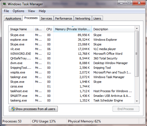The height and width of the screenshot is (126, 147).
Task: Click the shield icon on Show processes button
Action: [x=13, y=109]
